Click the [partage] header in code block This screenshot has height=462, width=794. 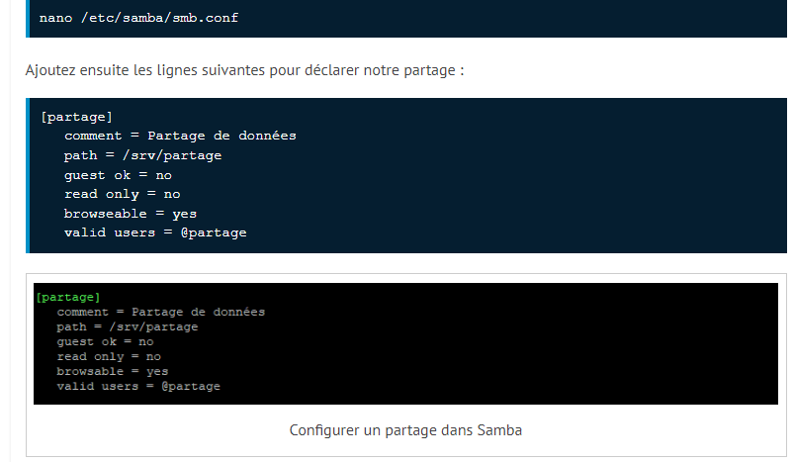point(76,117)
